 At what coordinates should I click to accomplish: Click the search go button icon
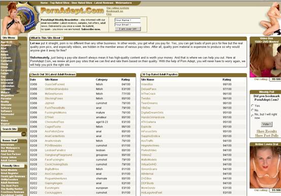click(x=24, y=134)
